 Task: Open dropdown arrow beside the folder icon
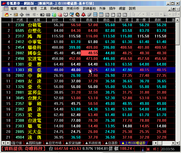11,15
